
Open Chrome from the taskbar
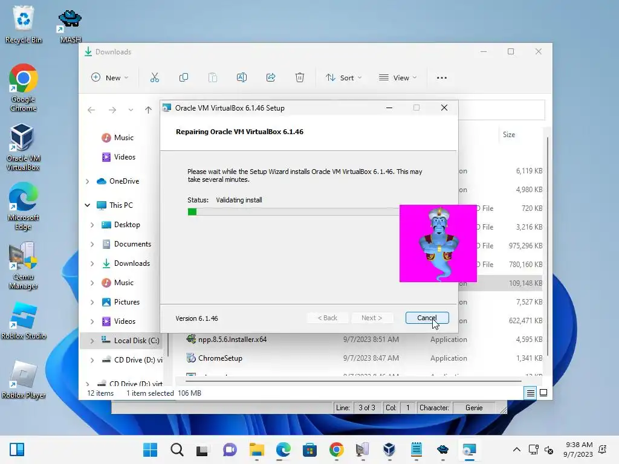(x=336, y=449)
